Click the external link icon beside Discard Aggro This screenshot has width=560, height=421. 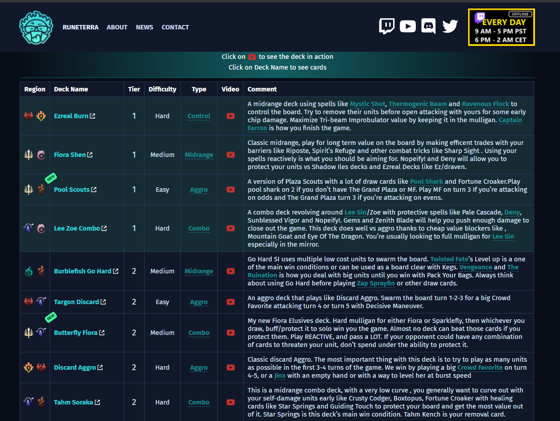[x=100, y=367]
